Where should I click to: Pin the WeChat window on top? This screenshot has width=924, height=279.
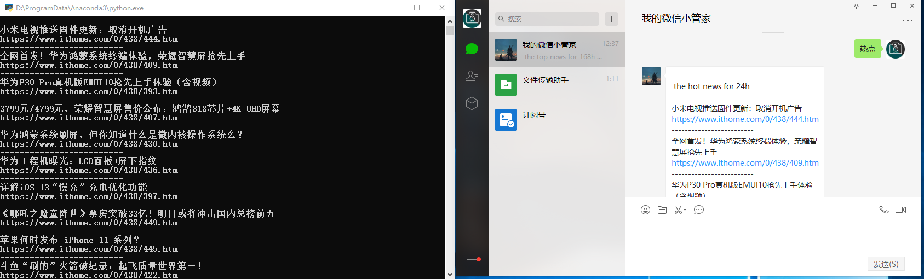856,6
